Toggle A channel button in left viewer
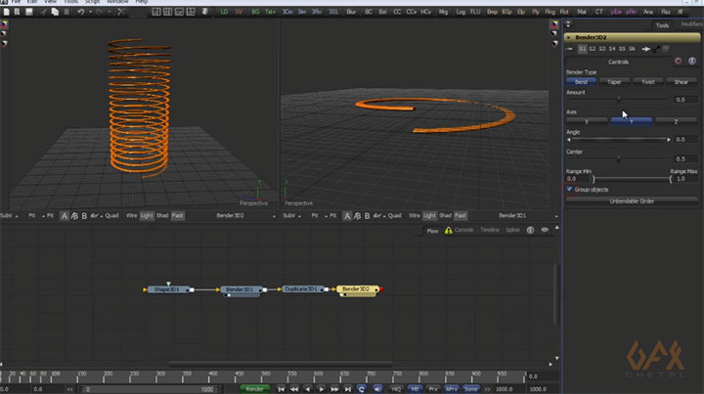704x394 pixels. (65, 216)
